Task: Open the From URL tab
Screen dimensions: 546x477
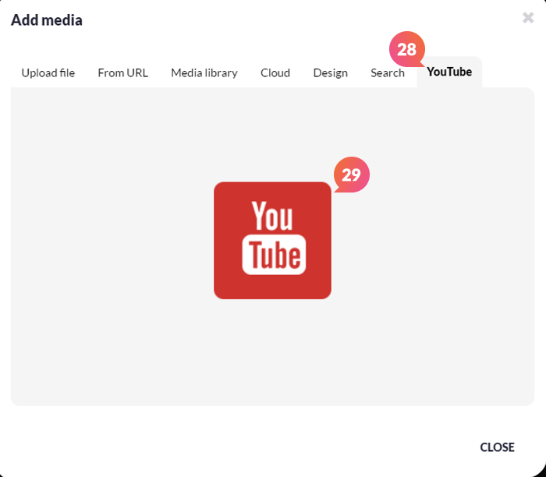Action: (122, 72)
